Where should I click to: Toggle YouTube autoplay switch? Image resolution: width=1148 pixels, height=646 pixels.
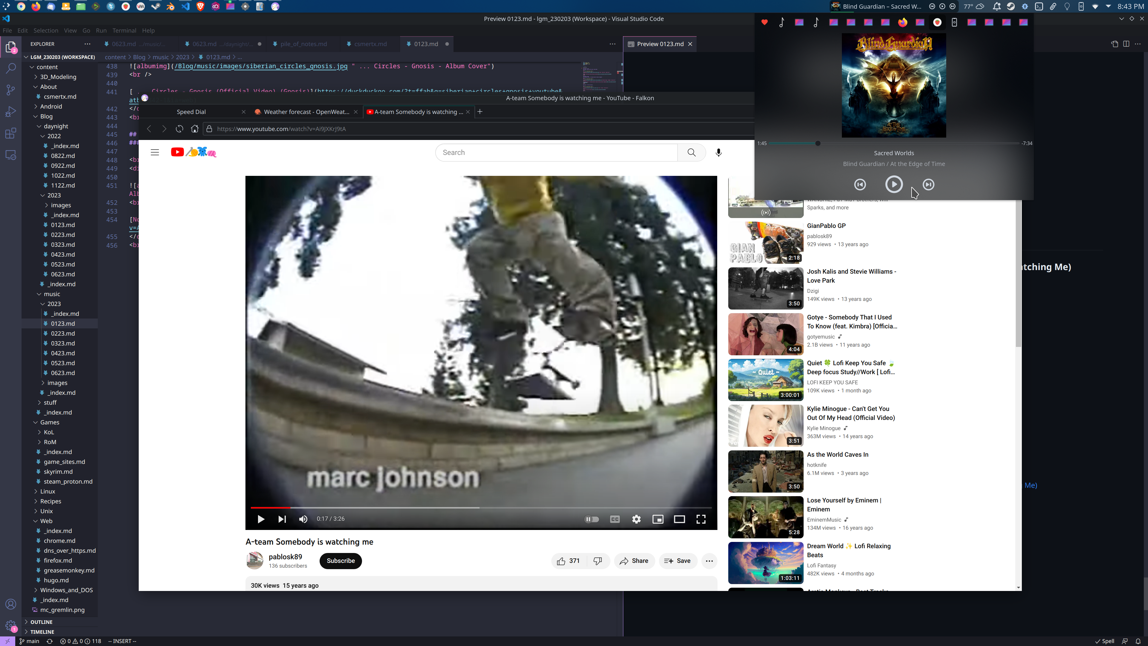coord(591,519)
